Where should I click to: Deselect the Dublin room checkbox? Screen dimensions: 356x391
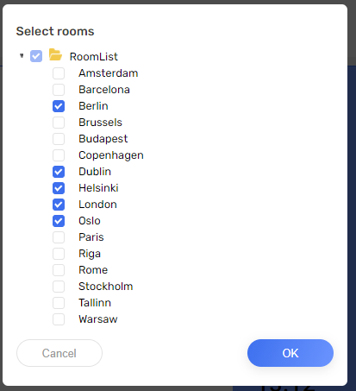(x=59, y=172)
